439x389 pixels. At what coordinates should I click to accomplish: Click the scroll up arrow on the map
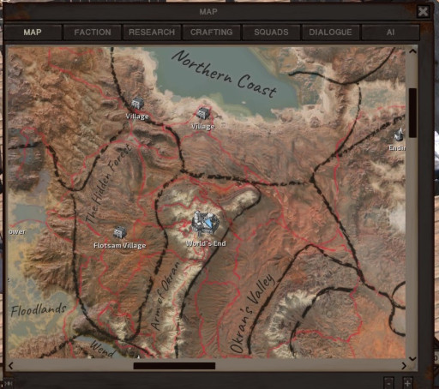[412, 51]
